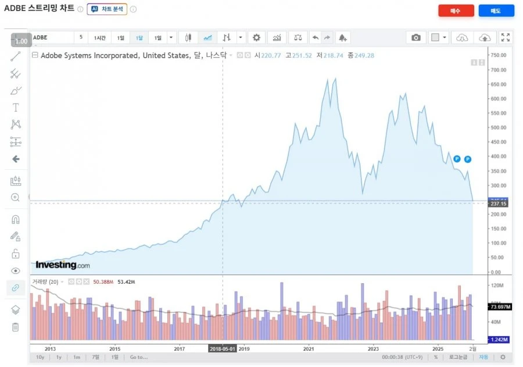Screen dimensions: 523x367
Task: Switch to bar chart style
Action: (x=227, y=37)
